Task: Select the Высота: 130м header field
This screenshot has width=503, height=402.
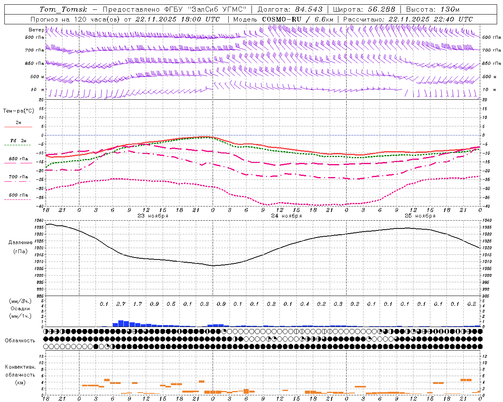Action: point(432,9)
